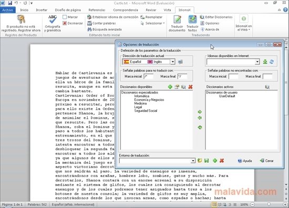The width and height of the screenshot is (289, 208).
Task: Click the Ayuda button in the dialog
Action: click(245, 161)
